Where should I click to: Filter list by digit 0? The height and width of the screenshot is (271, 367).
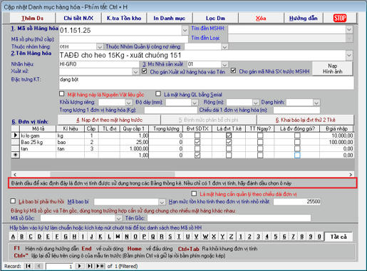point(319,237)
